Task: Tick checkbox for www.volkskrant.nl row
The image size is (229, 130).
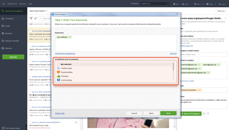Action: pos(30,122)
